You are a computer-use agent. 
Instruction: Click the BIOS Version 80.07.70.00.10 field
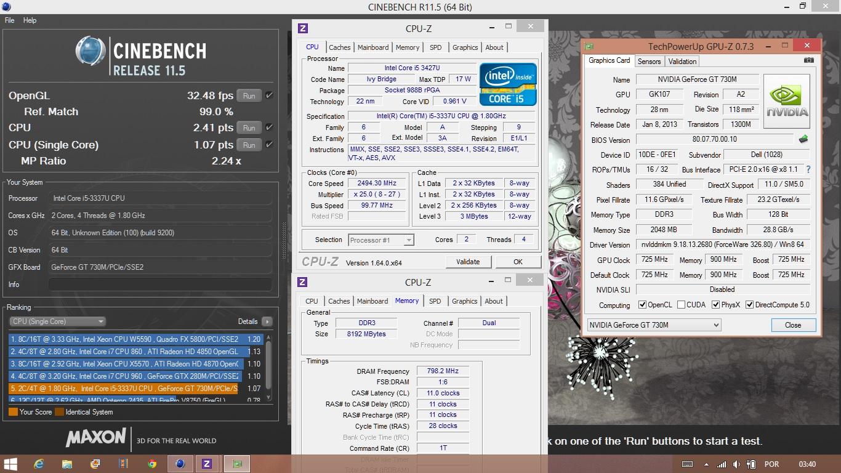[x=714, y=140]
